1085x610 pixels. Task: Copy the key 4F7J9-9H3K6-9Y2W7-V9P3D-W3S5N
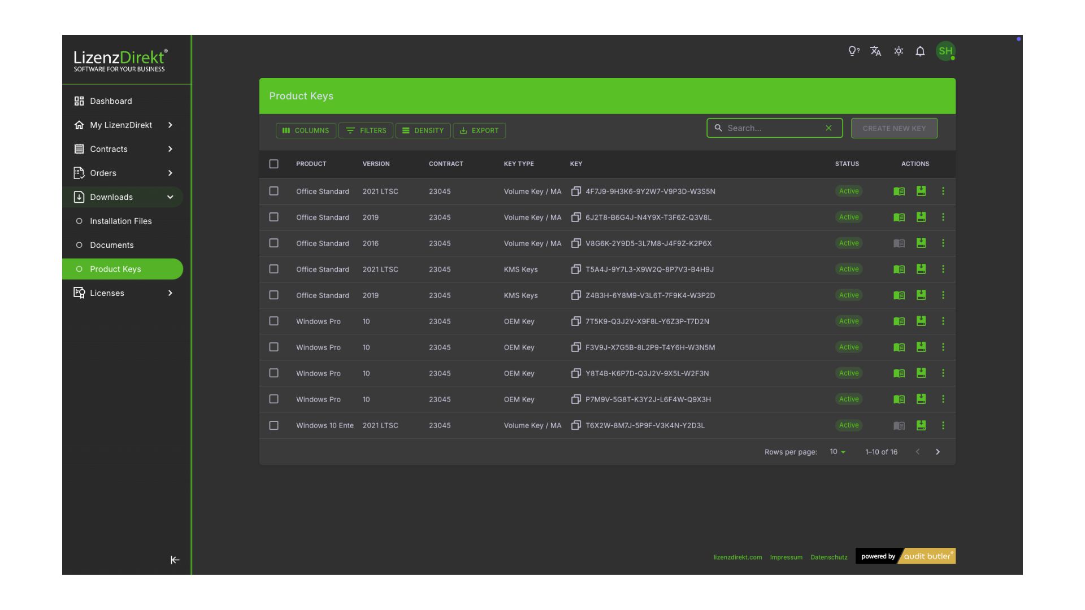(x=576, y=191)
